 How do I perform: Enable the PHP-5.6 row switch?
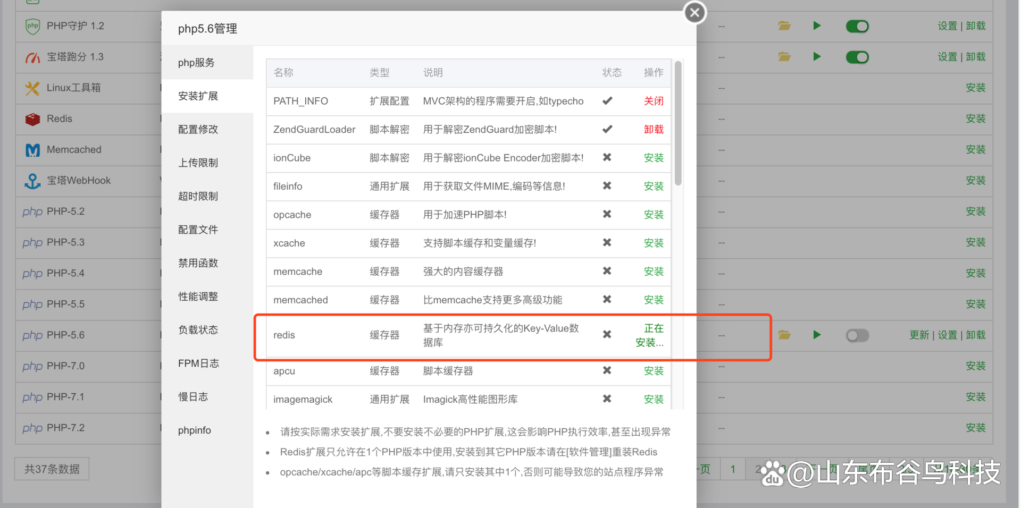(857, 335)
